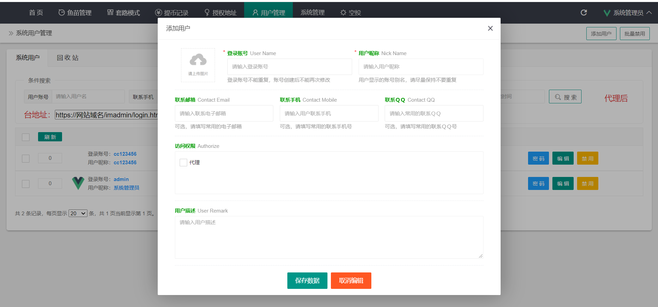Screen dimensions: 658x307
Task: Click the 用户昵称 input field
Action: [421, 67]
